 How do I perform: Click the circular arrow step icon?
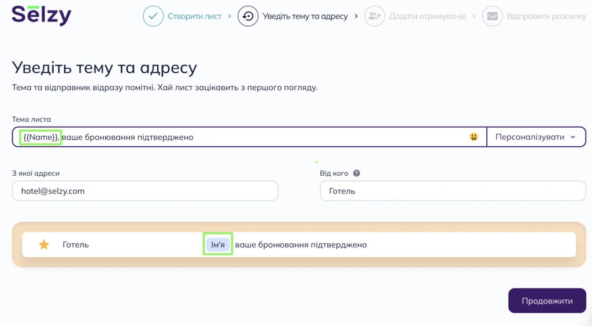tap(247, 16)
